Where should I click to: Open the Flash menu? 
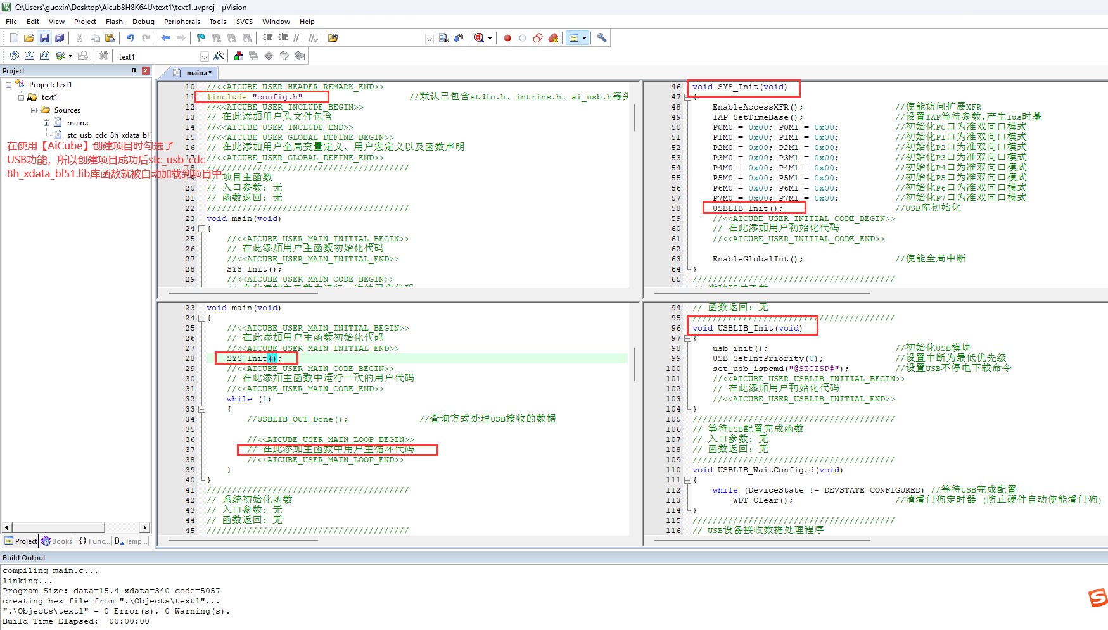(114, 22)
